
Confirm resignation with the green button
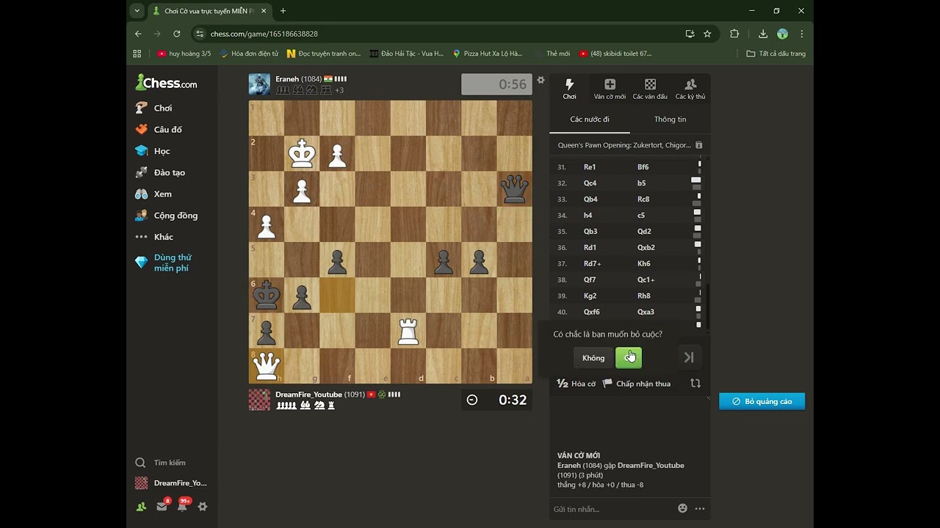tap(629, 358)
